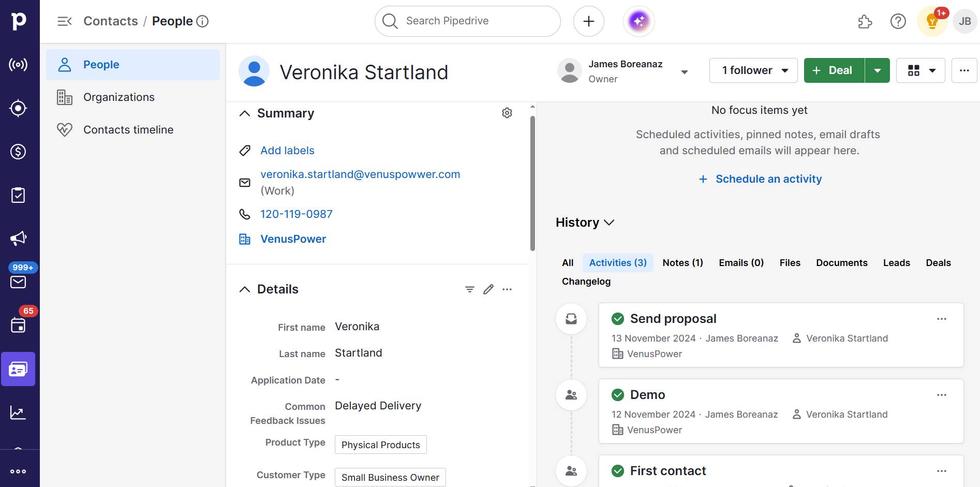Screen dimensions: 980x487
Task: Open Insights from the sidebar
Action: pos(18,412)
